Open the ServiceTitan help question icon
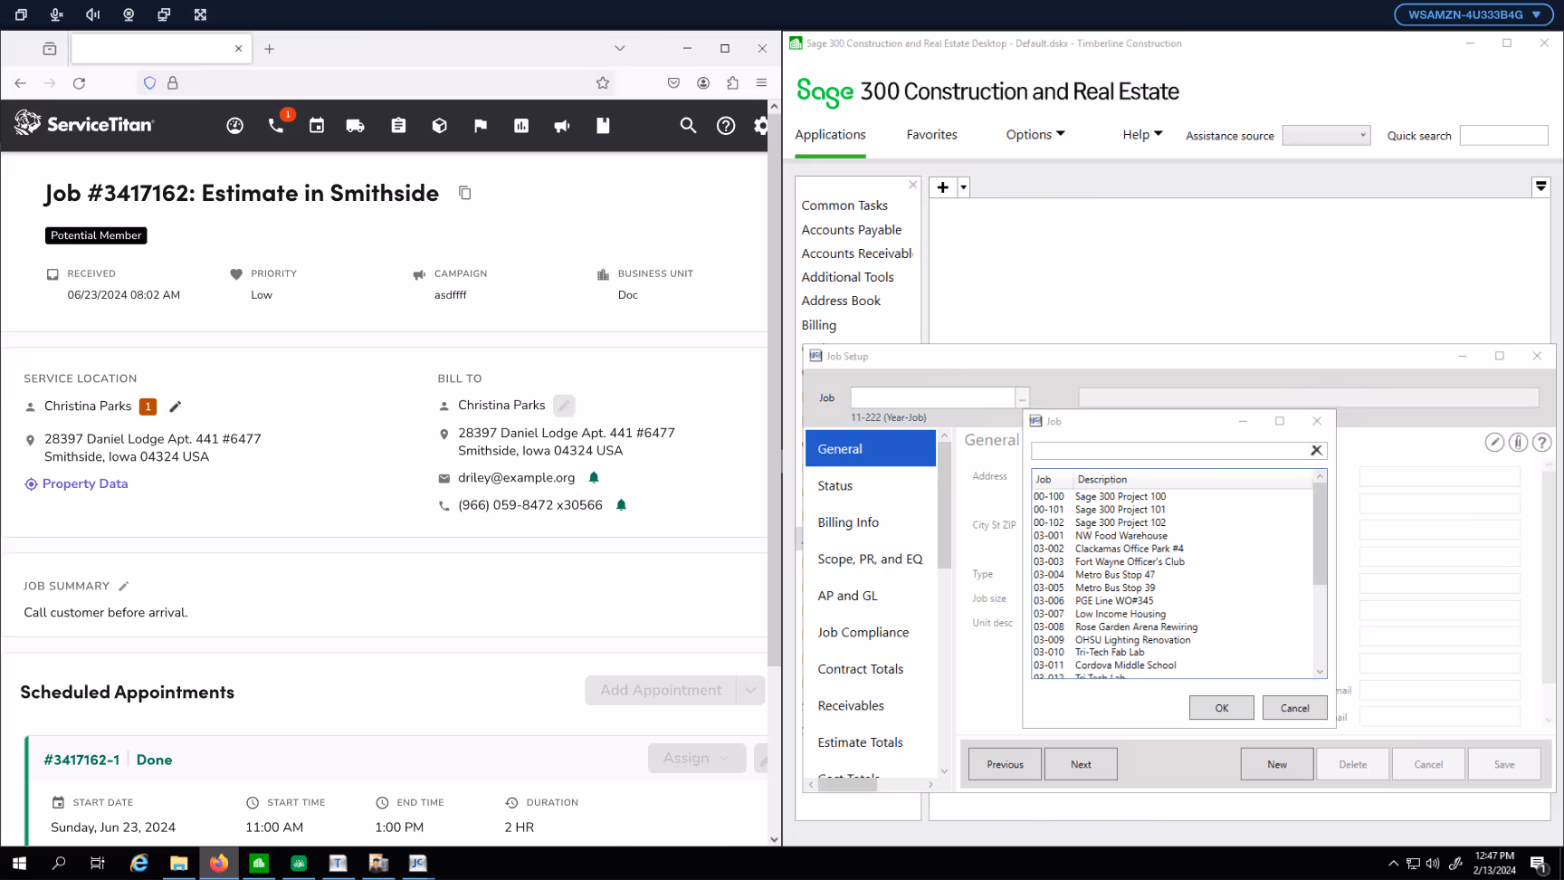This screenshot has height=880, width=1564. click(x=726, y=126)
